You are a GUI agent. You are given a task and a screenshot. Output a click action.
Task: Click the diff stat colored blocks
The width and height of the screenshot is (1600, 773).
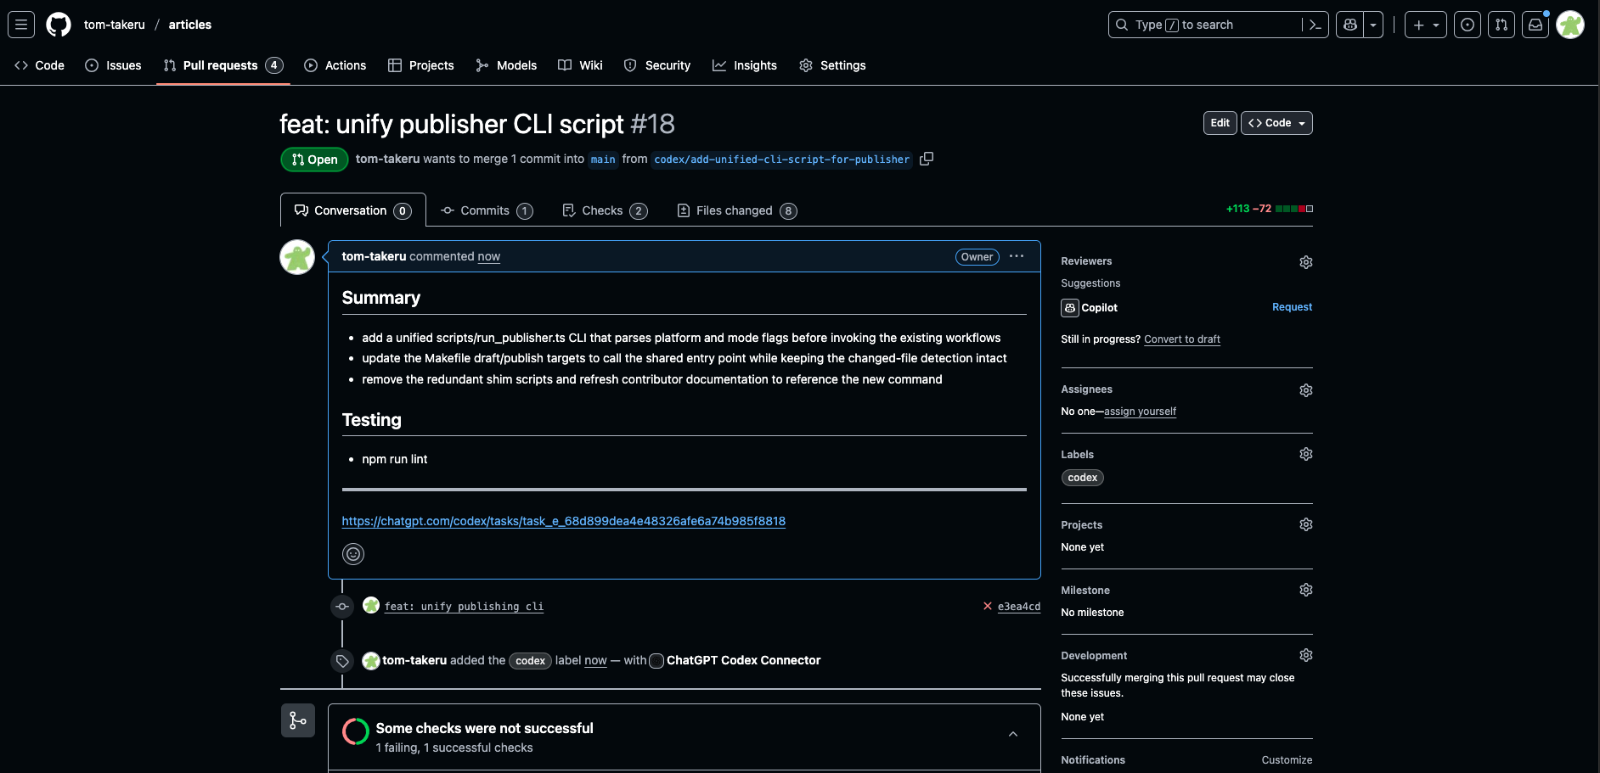pos(1293,208)
